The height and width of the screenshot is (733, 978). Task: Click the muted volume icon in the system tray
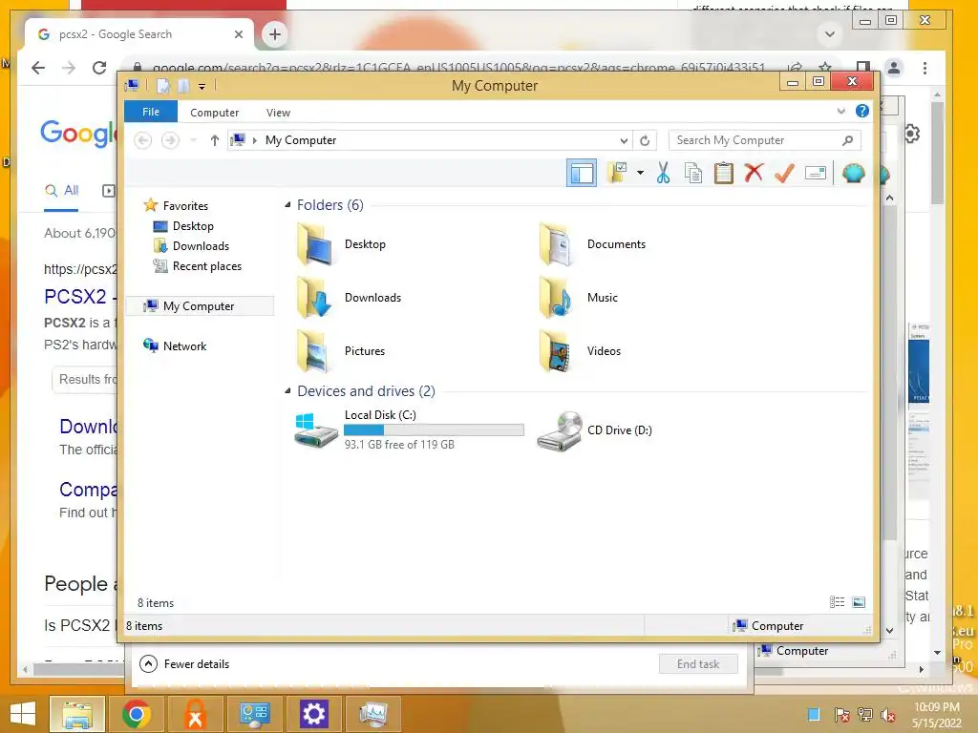pos(888,715)
